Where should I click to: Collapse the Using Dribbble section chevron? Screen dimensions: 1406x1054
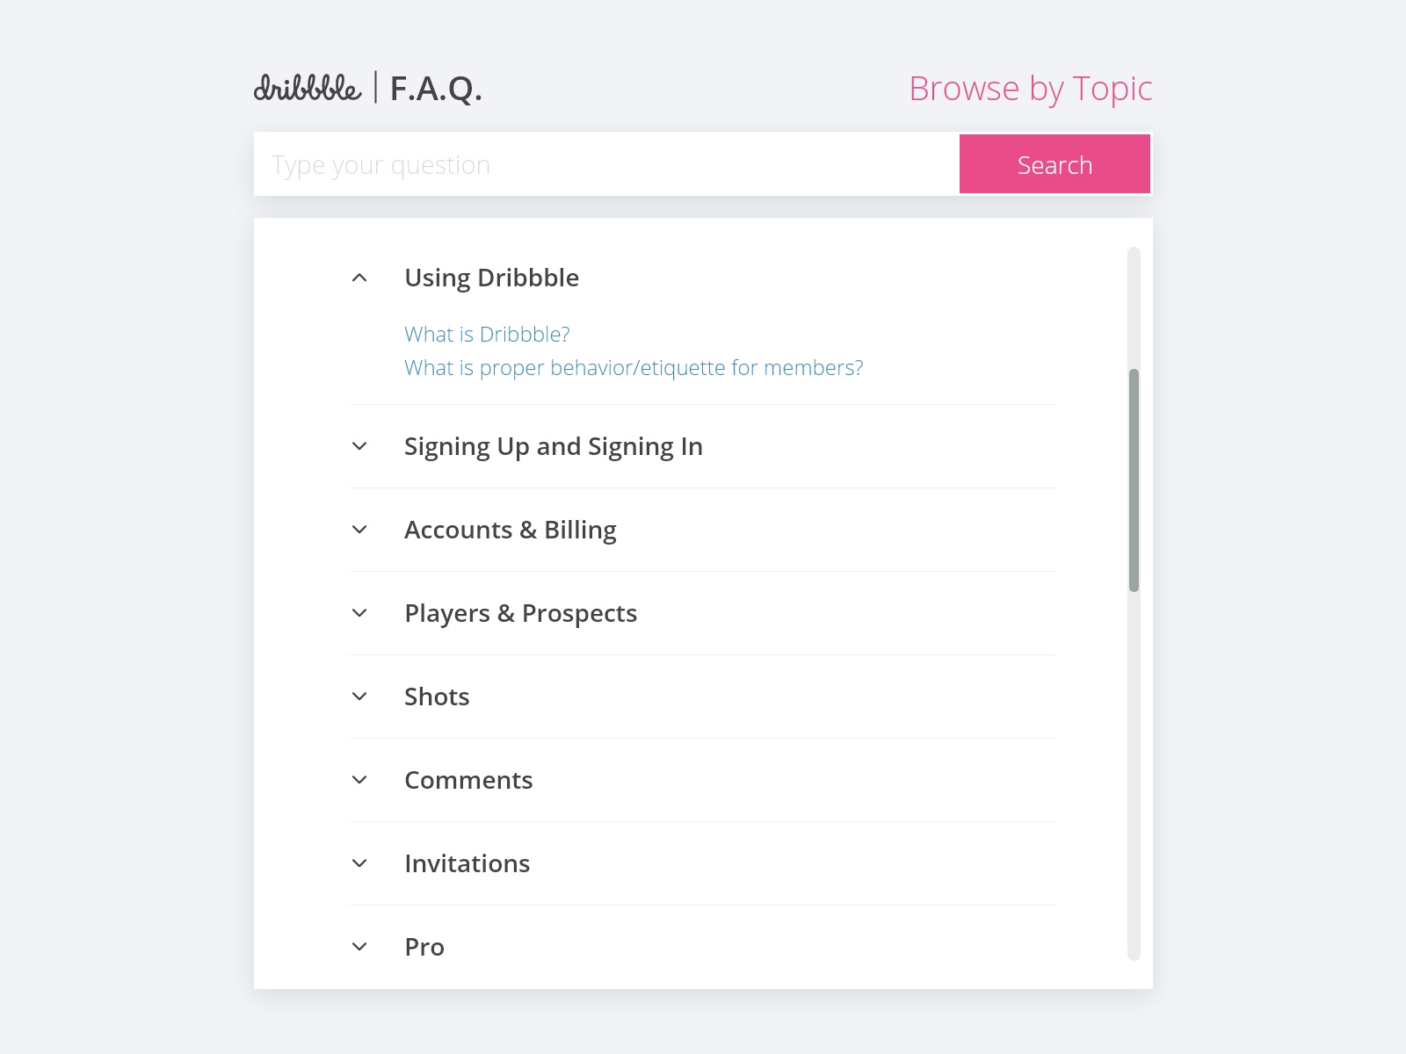(359, 278)
